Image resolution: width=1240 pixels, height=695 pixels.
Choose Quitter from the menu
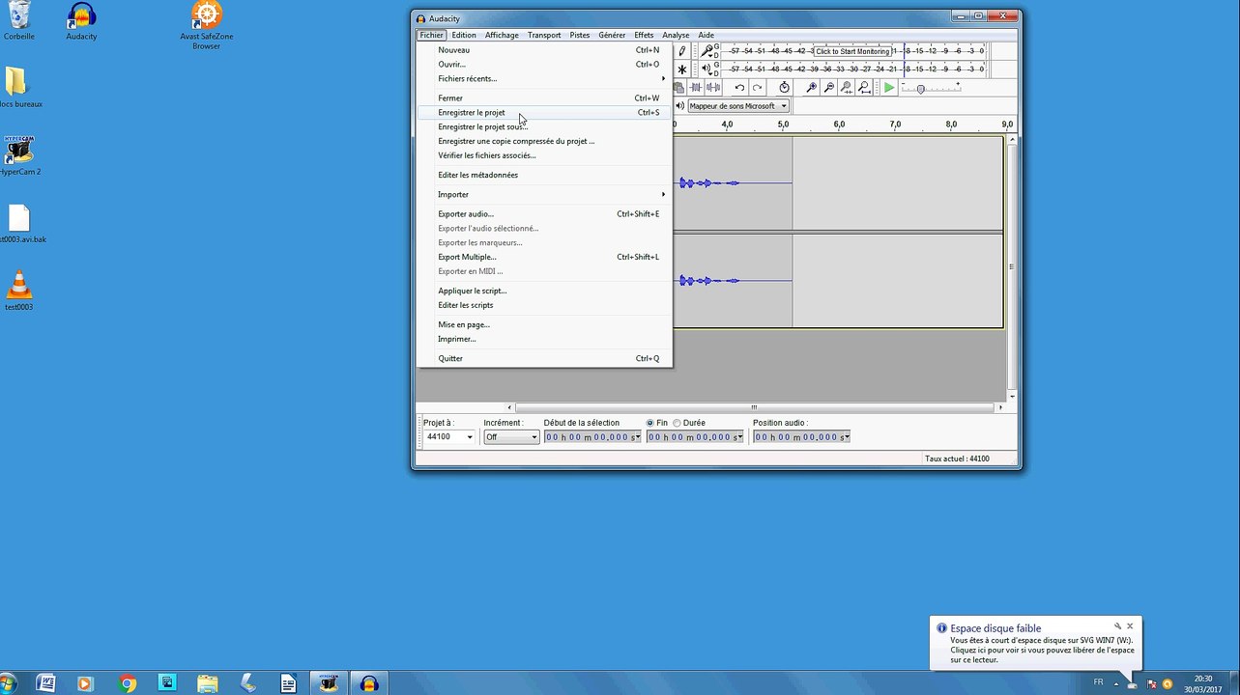tap(544, 359)
